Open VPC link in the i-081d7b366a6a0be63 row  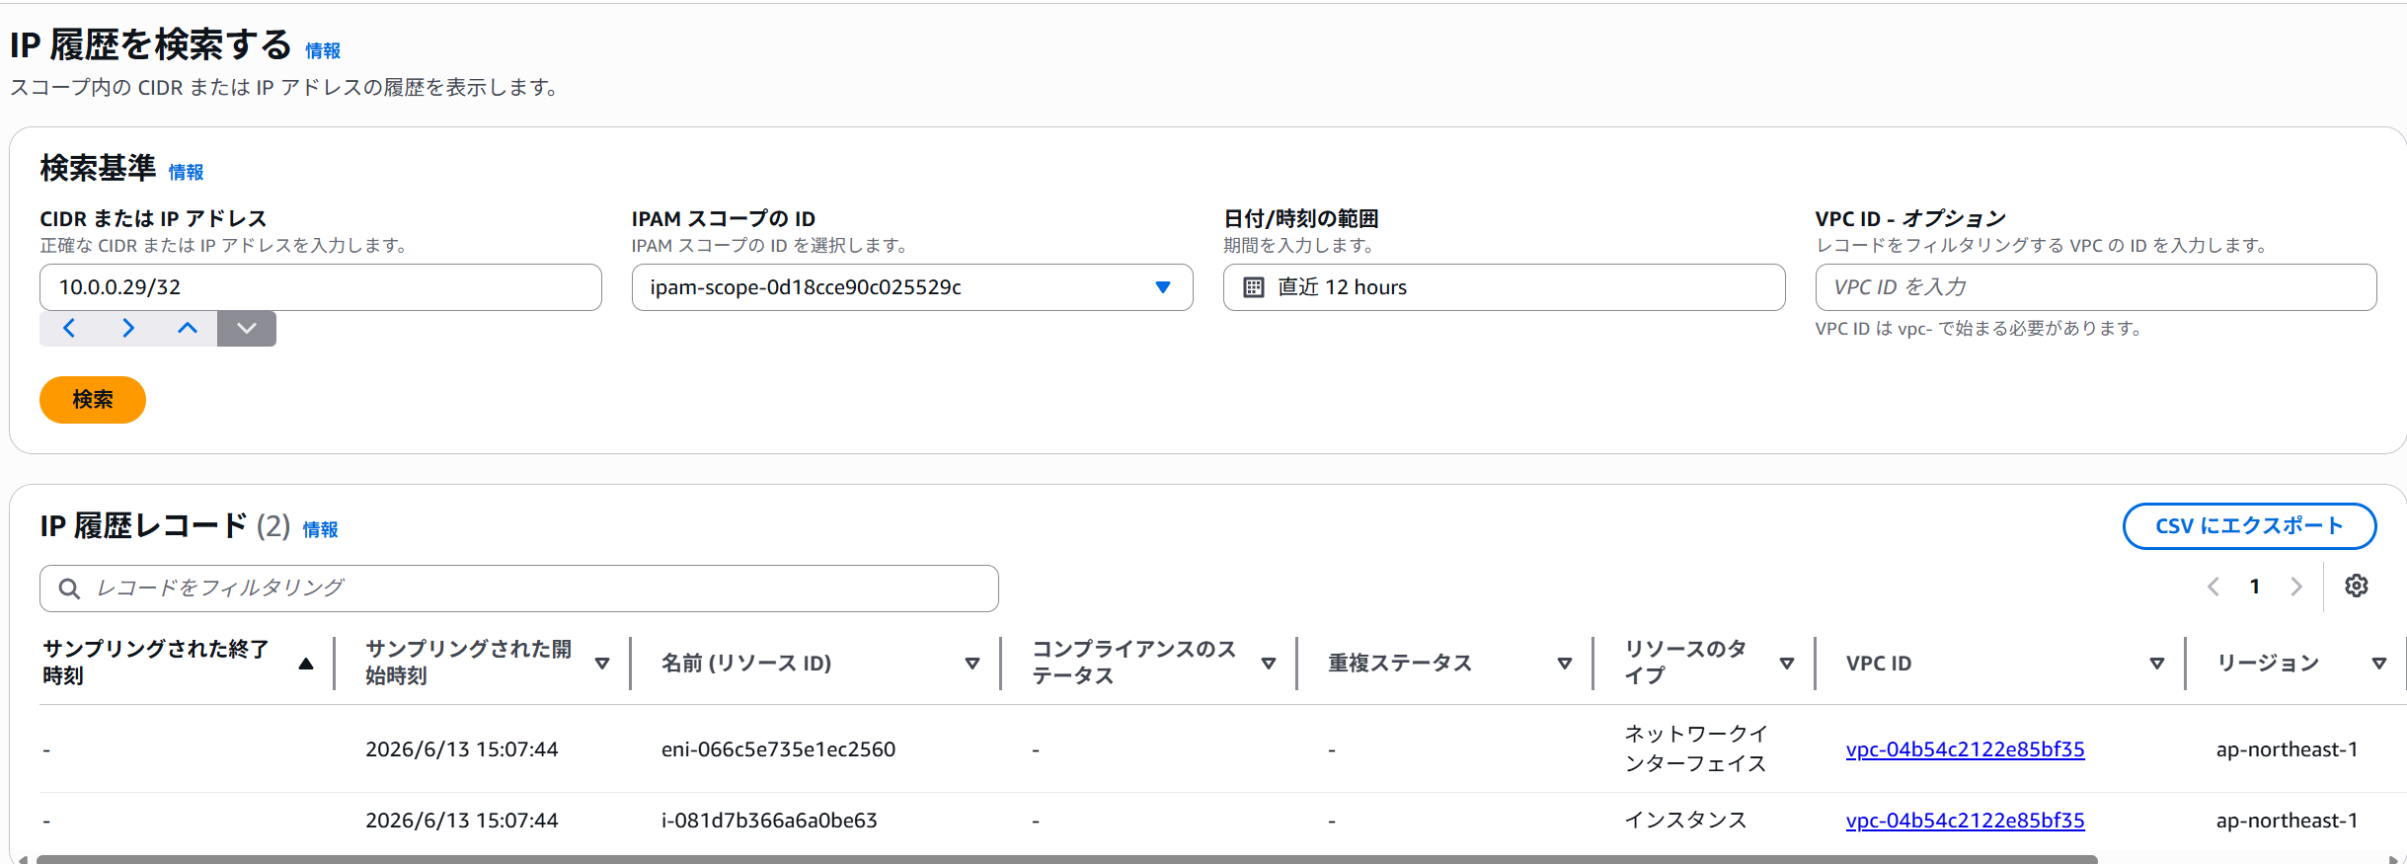pos(1965,821)
